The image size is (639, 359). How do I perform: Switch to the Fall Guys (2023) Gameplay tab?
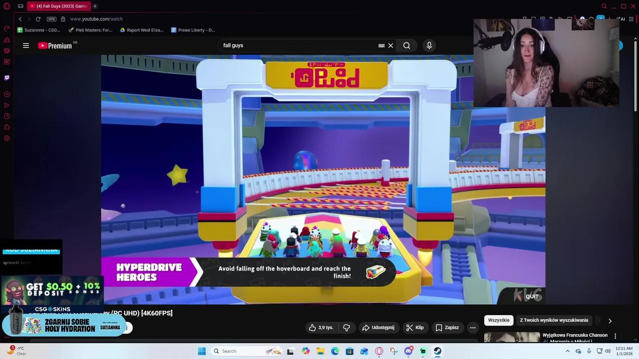click(x=58, y=6)
